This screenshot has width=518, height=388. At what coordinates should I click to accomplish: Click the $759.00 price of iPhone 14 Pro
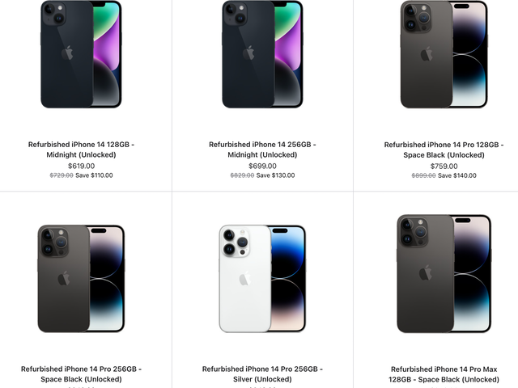[x=444, y=167]
